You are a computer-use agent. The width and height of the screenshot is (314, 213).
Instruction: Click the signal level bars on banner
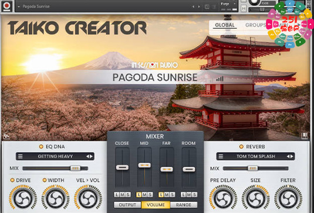(x=220, y=79)
